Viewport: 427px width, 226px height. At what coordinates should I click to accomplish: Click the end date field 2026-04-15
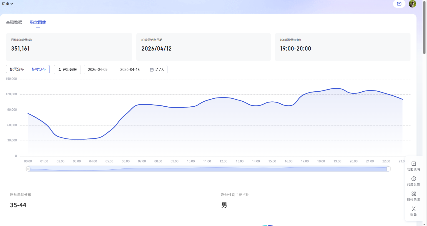tap(130, 70)
